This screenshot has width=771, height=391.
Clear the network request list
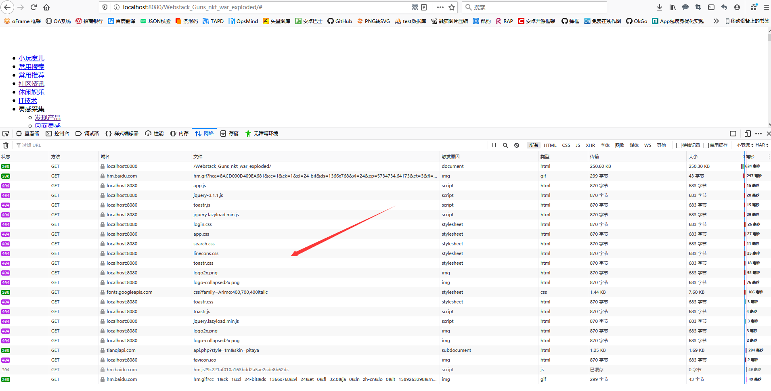tap(6, 145)
